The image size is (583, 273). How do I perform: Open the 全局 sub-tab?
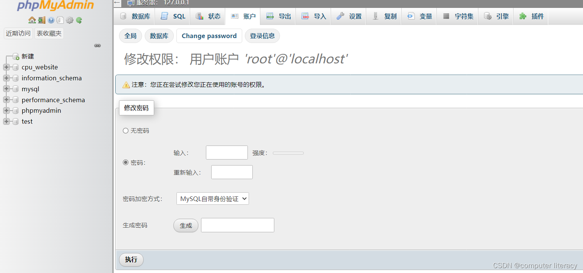[x=130, y=36]
